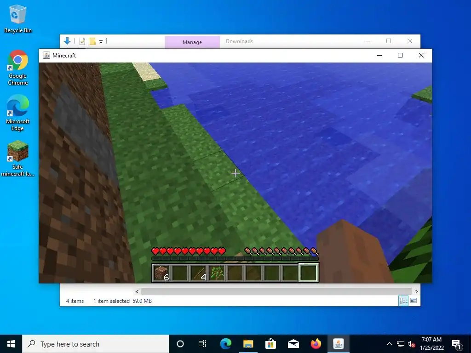Click the Properties checkmark icon in Downloads toolbar
This screenshot has height=353, width=471.
click(82, 41)
